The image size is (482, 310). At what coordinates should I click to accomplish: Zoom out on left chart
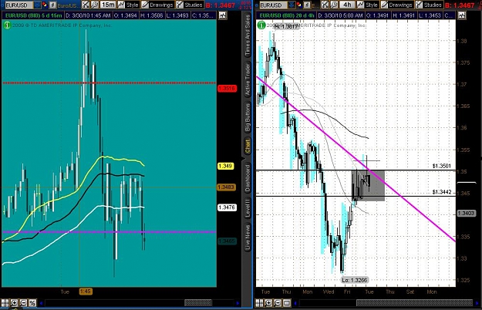(x=23, y=303)
